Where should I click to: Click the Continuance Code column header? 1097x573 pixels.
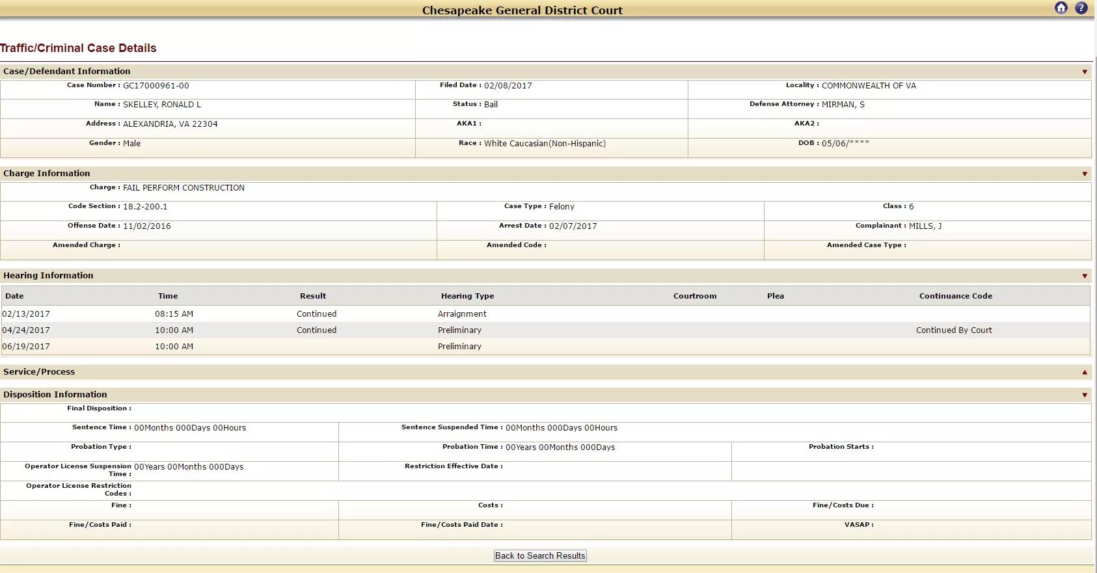[x=956, y=295]
